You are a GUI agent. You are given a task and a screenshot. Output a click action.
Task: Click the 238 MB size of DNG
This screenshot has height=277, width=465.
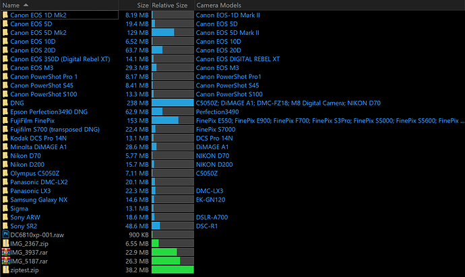137,103
